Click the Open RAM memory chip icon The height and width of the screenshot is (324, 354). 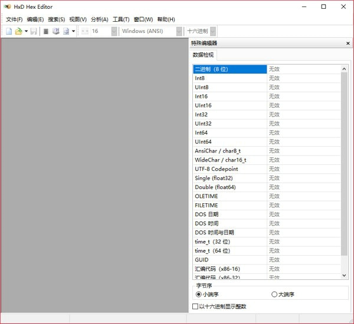46,31
